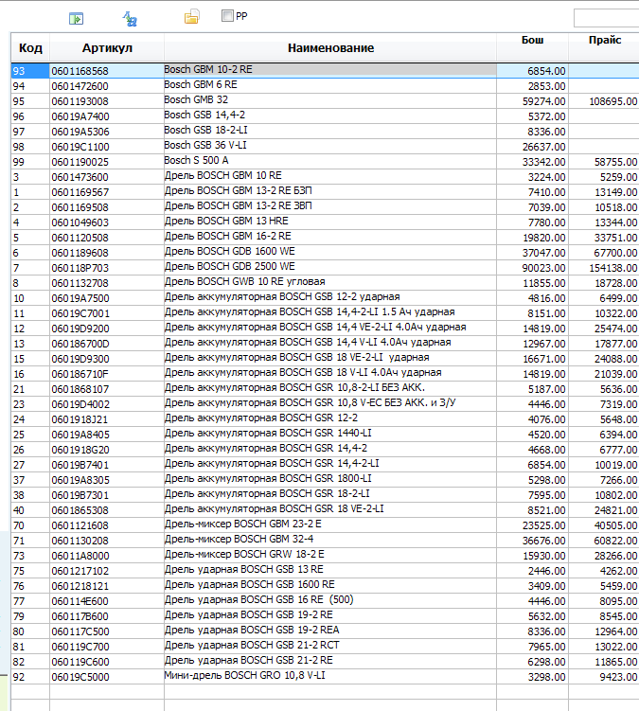Click article cell 06019C7001
The height and width of the screenshot is (711, 639).
tap(107, 312)
